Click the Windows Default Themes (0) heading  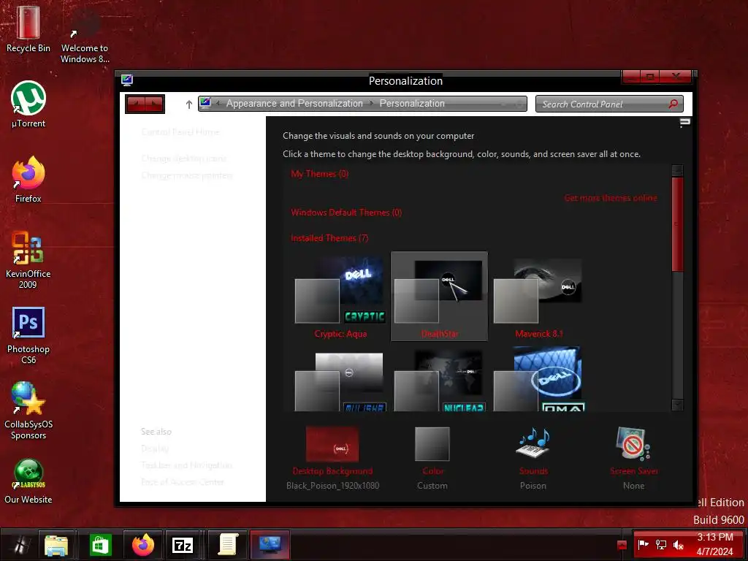(x=346, y=213)
